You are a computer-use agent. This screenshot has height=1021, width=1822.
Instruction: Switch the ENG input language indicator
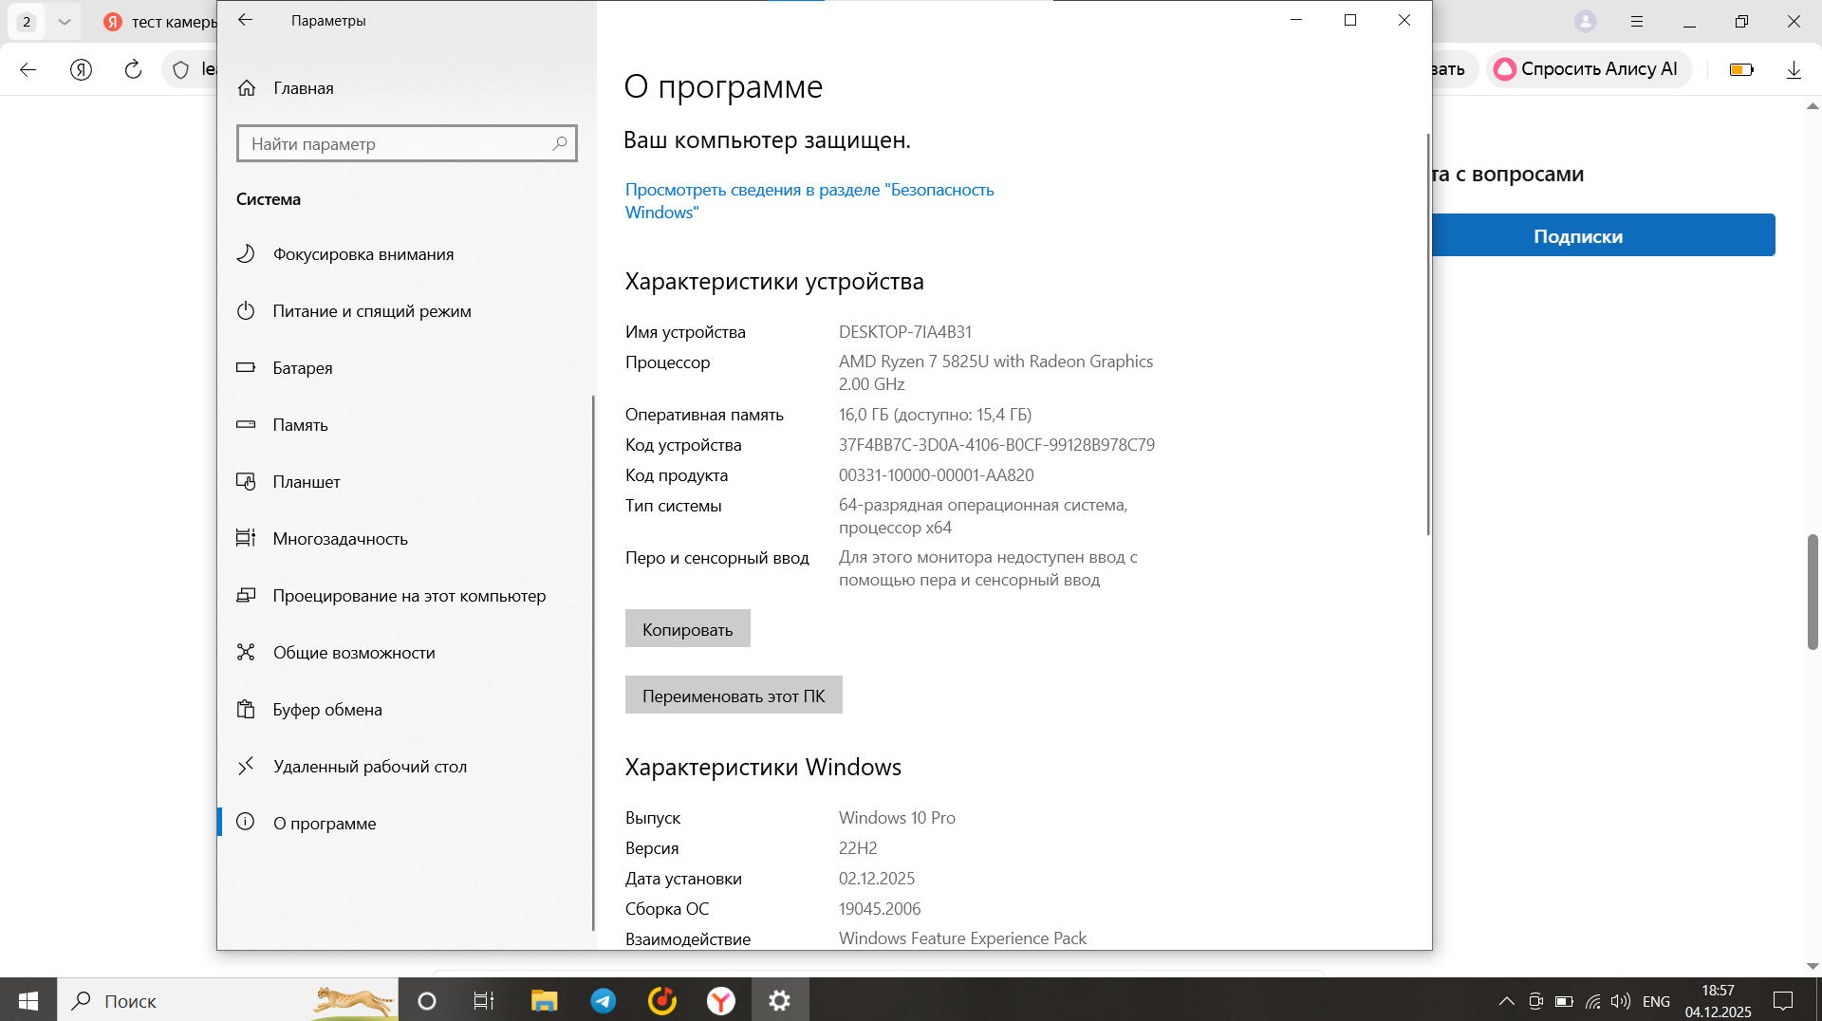[1656, 1001]
